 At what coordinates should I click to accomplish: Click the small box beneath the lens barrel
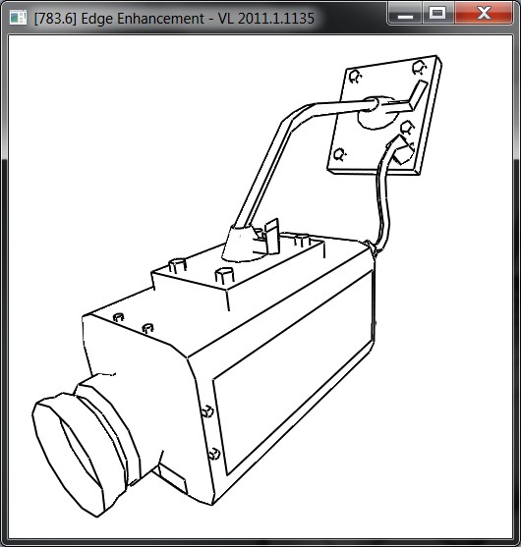(170, 477)
